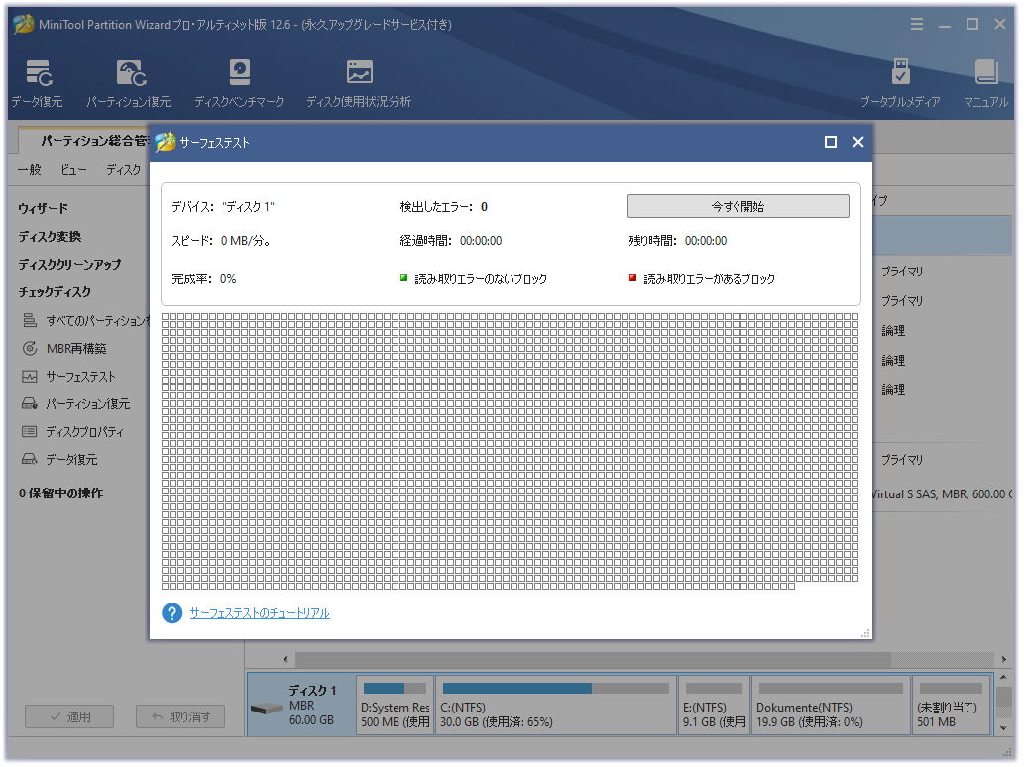Click the horizontal scrollbar left arrow
The width and height of the screenshot is (1024, 767).
pyautogui.click(x=286, y=660)
